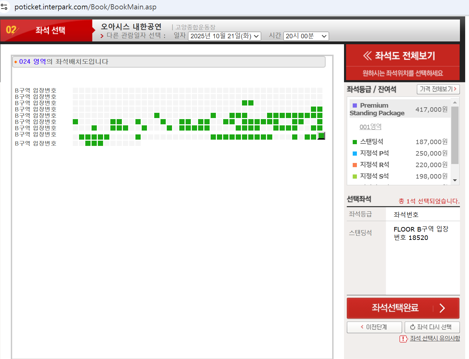
Task: Select 지정석 R석 grade label
Action: [374, 165]
